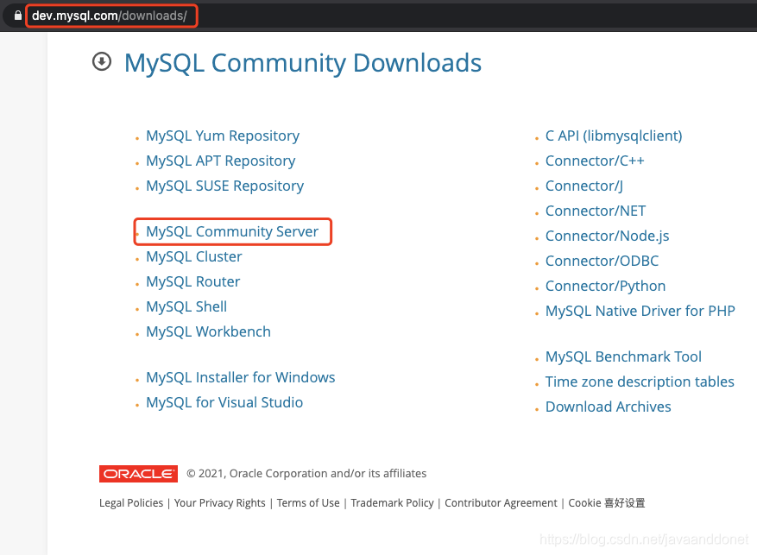
Task: Open the MySQL Workbench link
Action: click(209, 332)
